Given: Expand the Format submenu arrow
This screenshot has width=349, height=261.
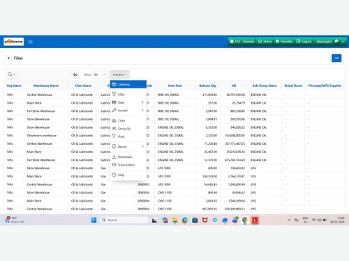Looking at the screenshot, I should click(x=142, y=111).
